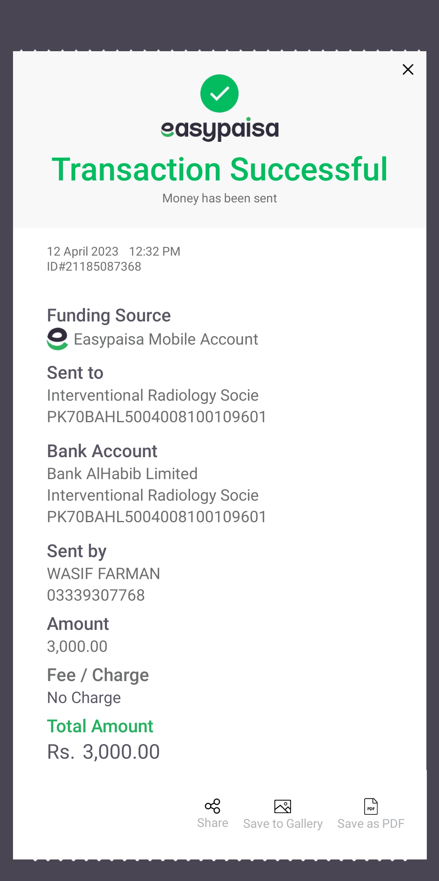Click the Save as PDF label

(371, 824)
